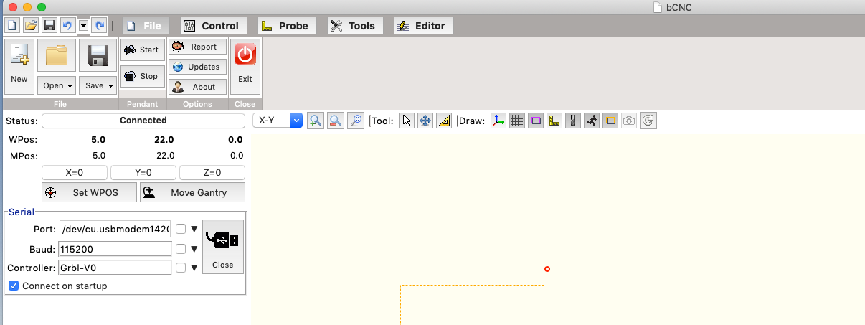
Task: Click the Connected status field
Action: (143, 121)
